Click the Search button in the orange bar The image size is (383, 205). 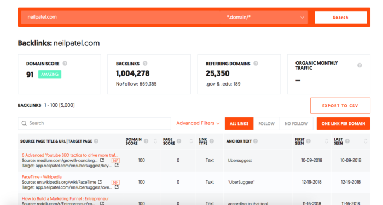(340, 18)
